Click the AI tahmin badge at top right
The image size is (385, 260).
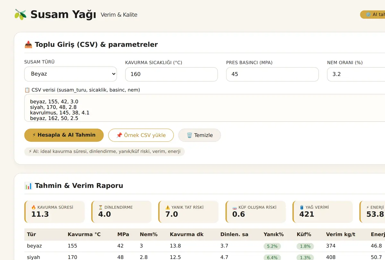[x=372, y=14]
